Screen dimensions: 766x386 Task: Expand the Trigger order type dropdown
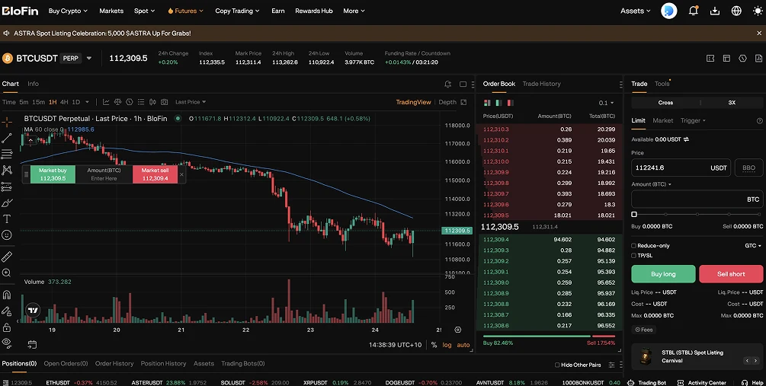(693, 120)
